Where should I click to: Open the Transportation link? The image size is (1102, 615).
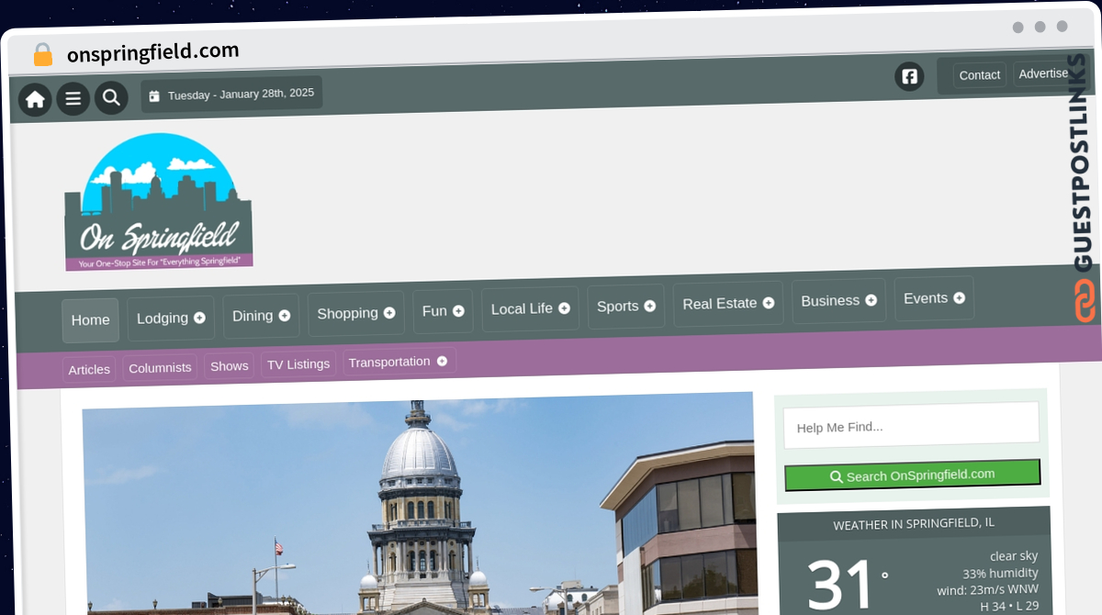point(399,362)
